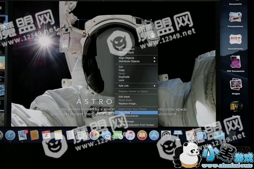This screenshot has width=254, height=169.
Task: Select Take Photo in context menu
Action: pyautogui.click(x=136, y=112)
